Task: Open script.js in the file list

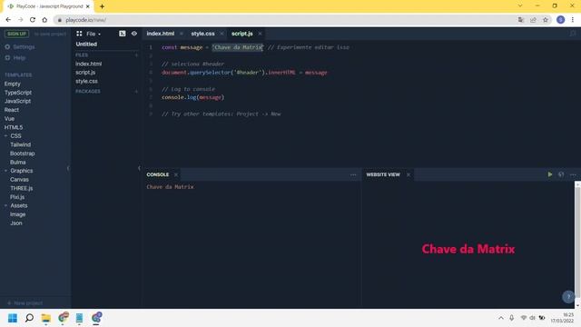Action: point(85,73)
